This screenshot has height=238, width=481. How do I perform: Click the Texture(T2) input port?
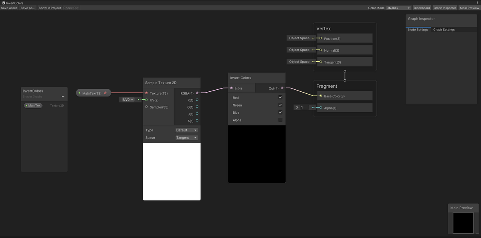pyautogui.click(x=146, y=93)
